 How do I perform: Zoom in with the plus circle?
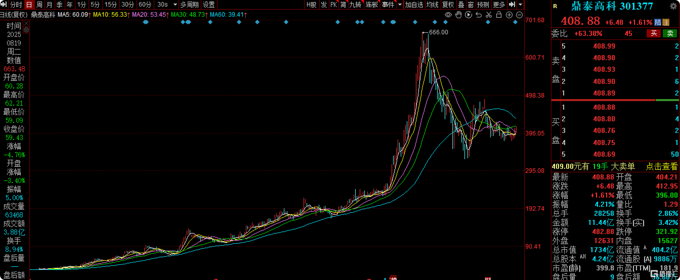509,15
